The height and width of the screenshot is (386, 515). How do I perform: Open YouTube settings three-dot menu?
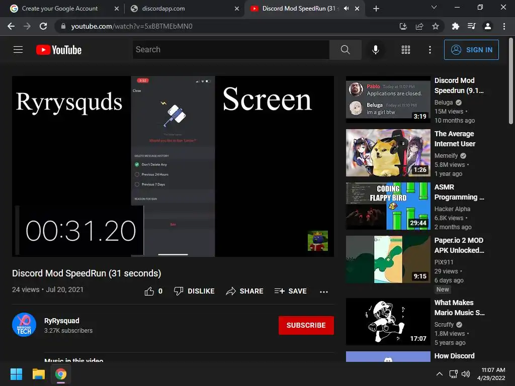point(430,50)
